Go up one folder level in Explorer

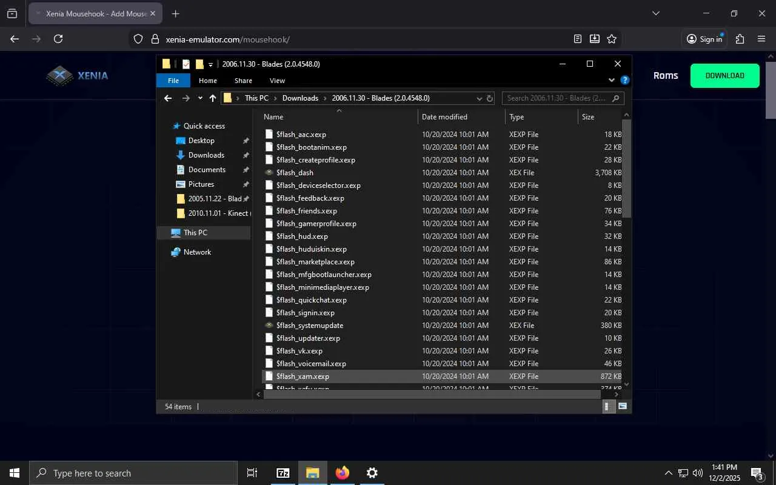[x=213, y=98]
